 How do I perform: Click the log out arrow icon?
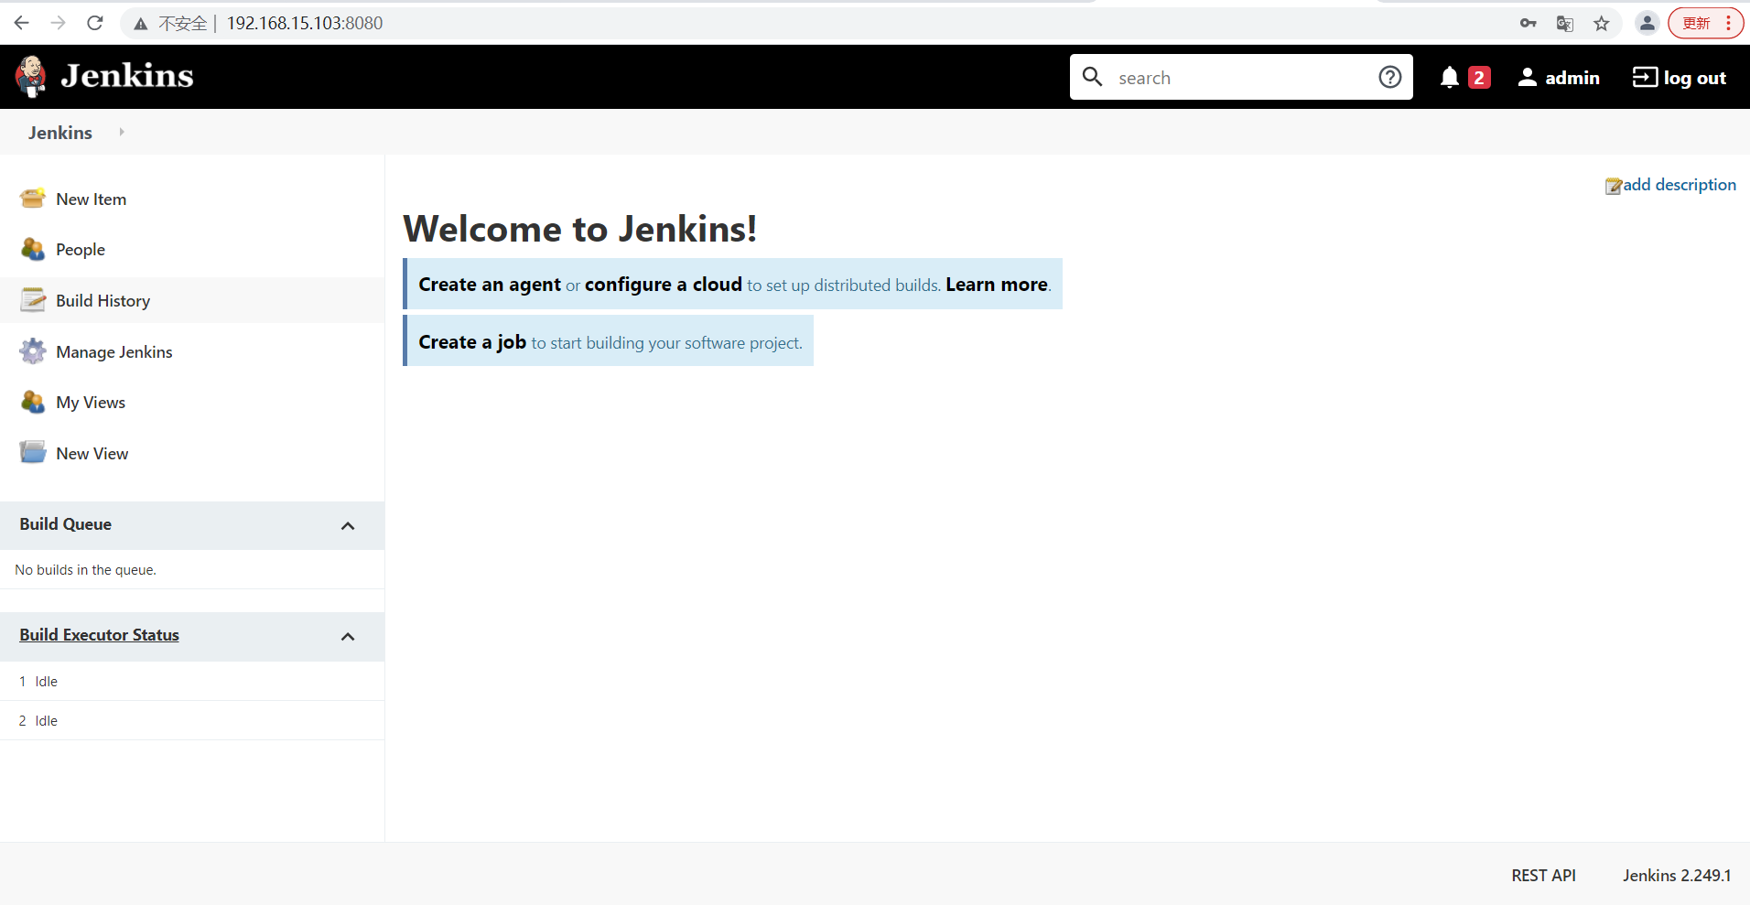(x=1645, y=77)
